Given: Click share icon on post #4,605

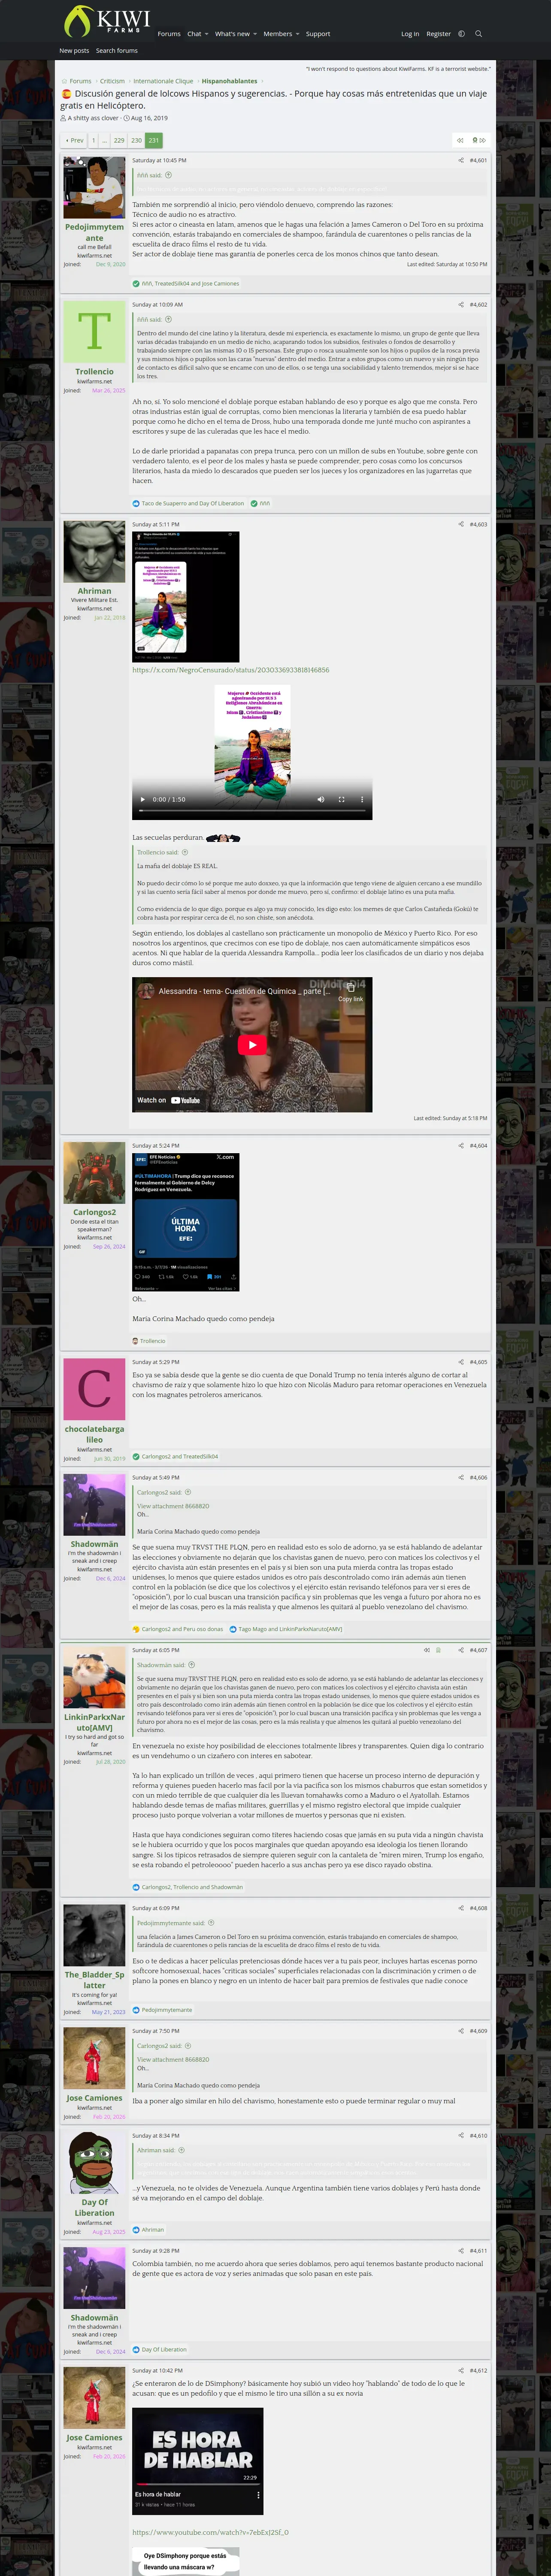Looking at the screenshot, I should click(x=461, y=1362).
